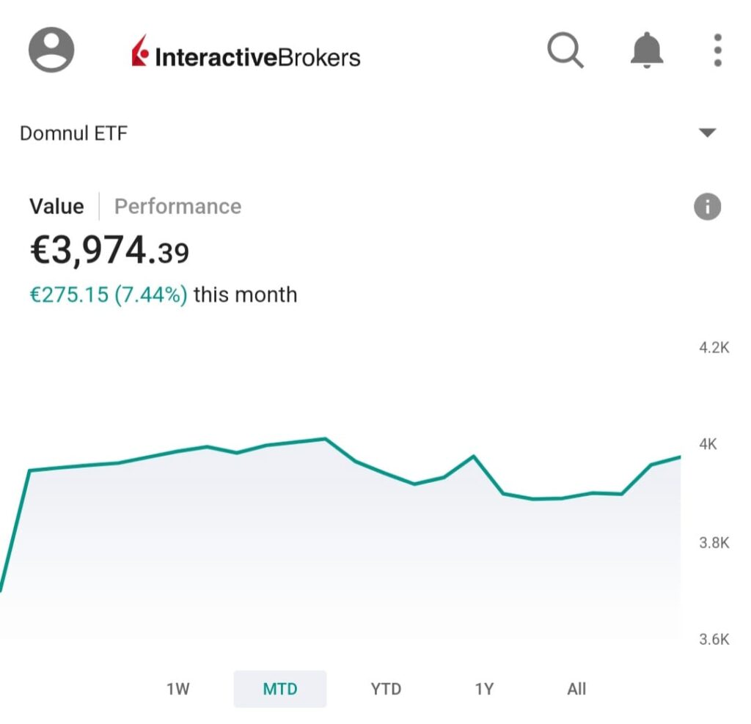Image resolution: width=751 pixels, height=724 pixels.
Task: Show chart info via the info icon
Action: (707, 207)
